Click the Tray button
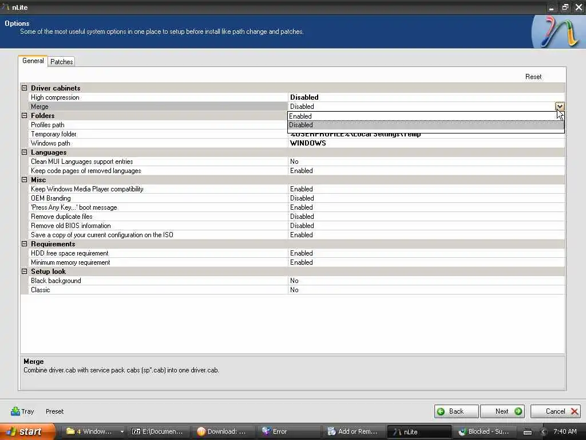The width and height of the screenshot is (586, 440). 22,411
